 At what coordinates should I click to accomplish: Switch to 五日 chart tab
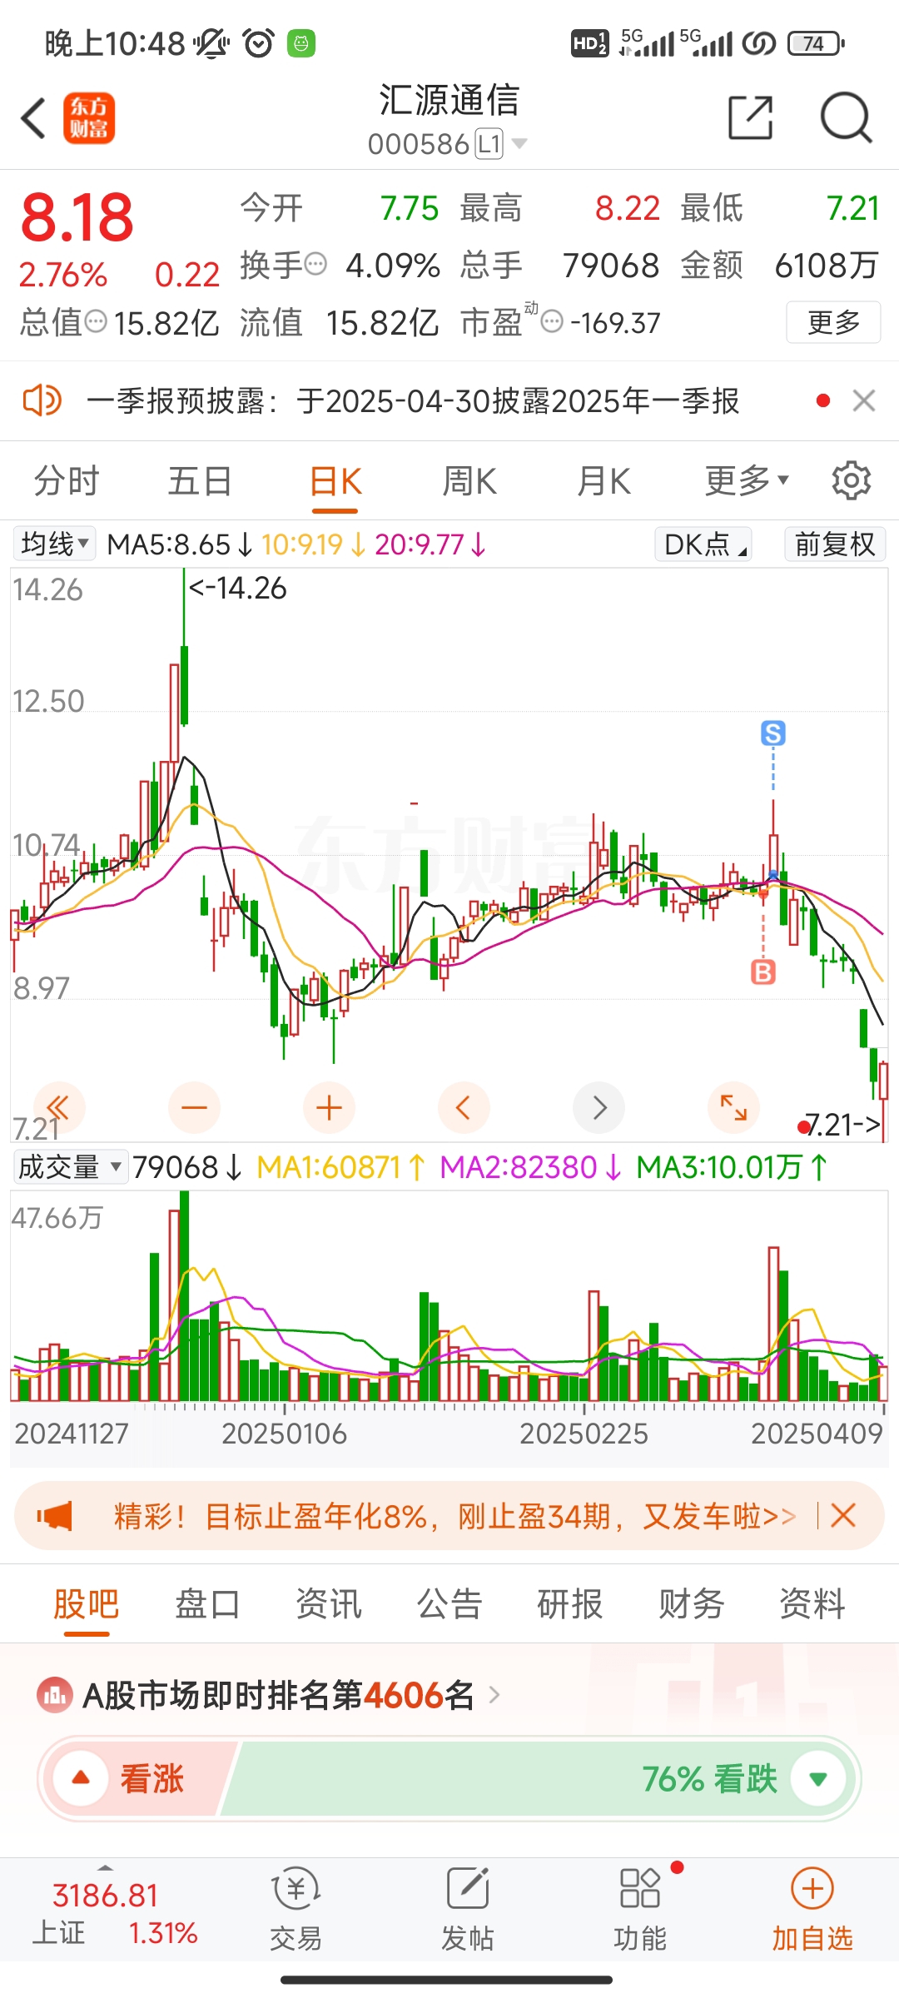[200, 480]
